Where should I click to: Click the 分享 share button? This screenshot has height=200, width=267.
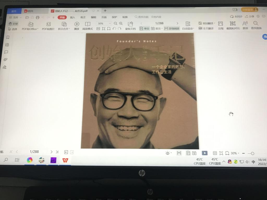[250, 16]
